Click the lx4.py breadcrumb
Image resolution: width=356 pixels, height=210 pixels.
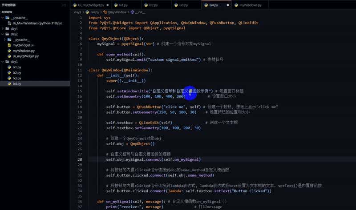pos(95,12)
